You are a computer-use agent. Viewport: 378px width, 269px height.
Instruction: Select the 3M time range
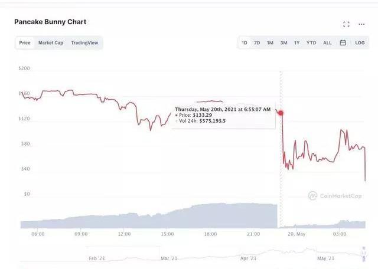point(283,43)
